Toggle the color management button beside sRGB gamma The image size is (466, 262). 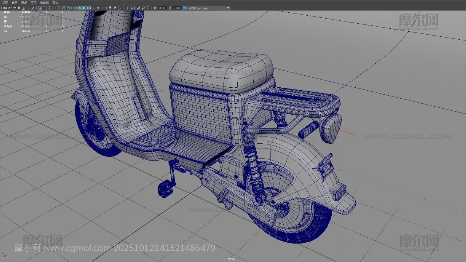tap(185, 8)
